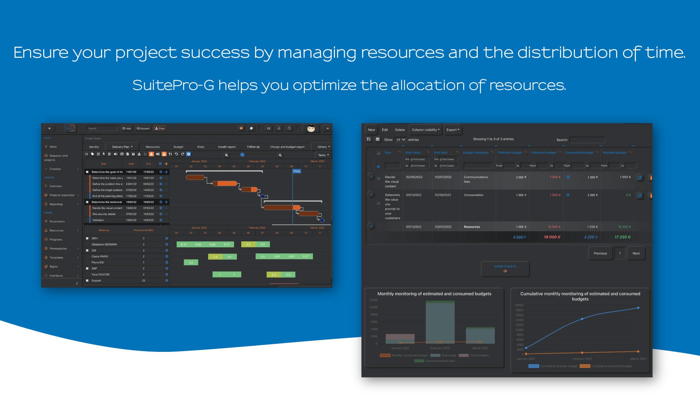The height and width of the screenshot is (395, 700).
Task: Switch to the Risks tab
Action: point(201,147)
